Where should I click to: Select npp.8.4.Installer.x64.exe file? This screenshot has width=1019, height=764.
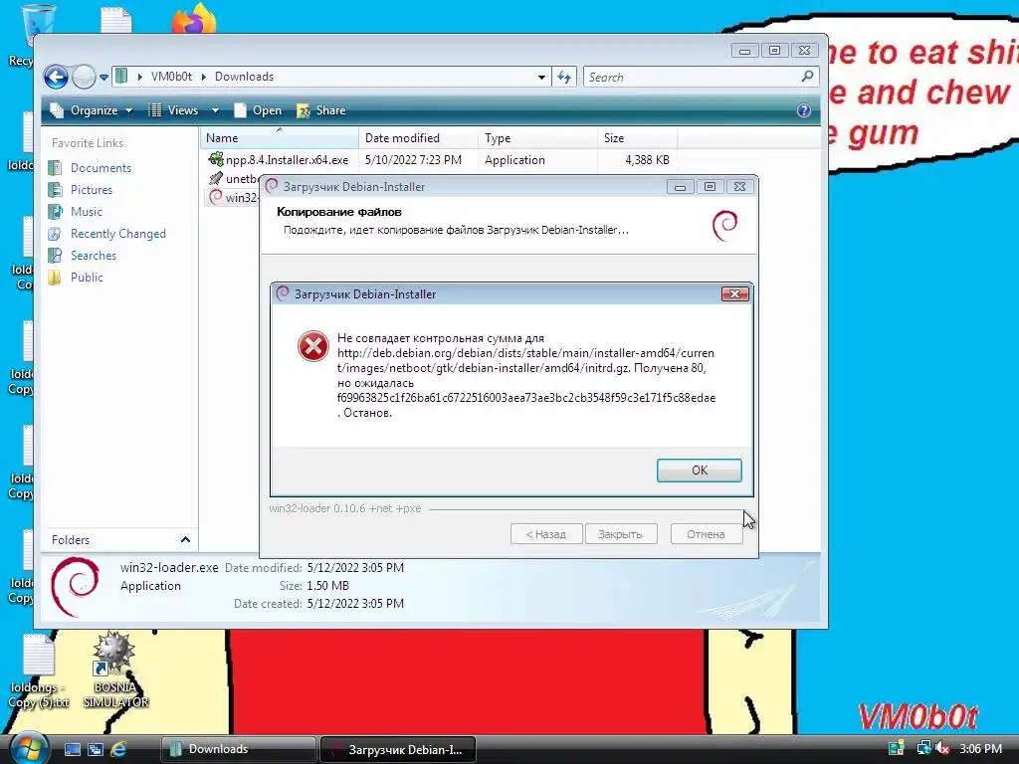(x=287, y=160)
